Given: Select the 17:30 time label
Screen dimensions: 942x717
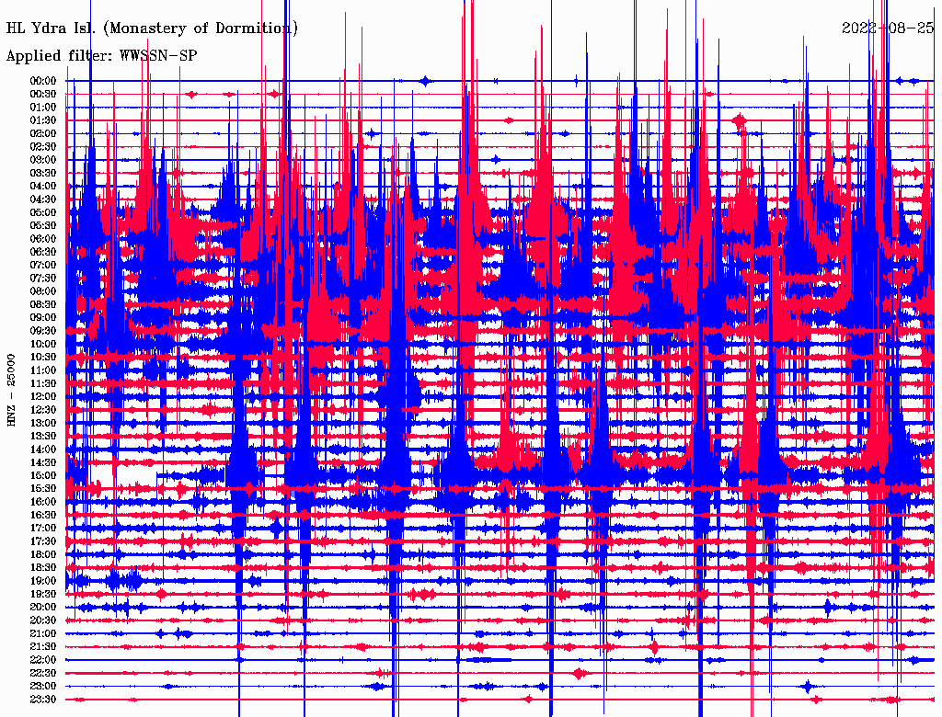Looking at the screenshot, I should [43, 541].
